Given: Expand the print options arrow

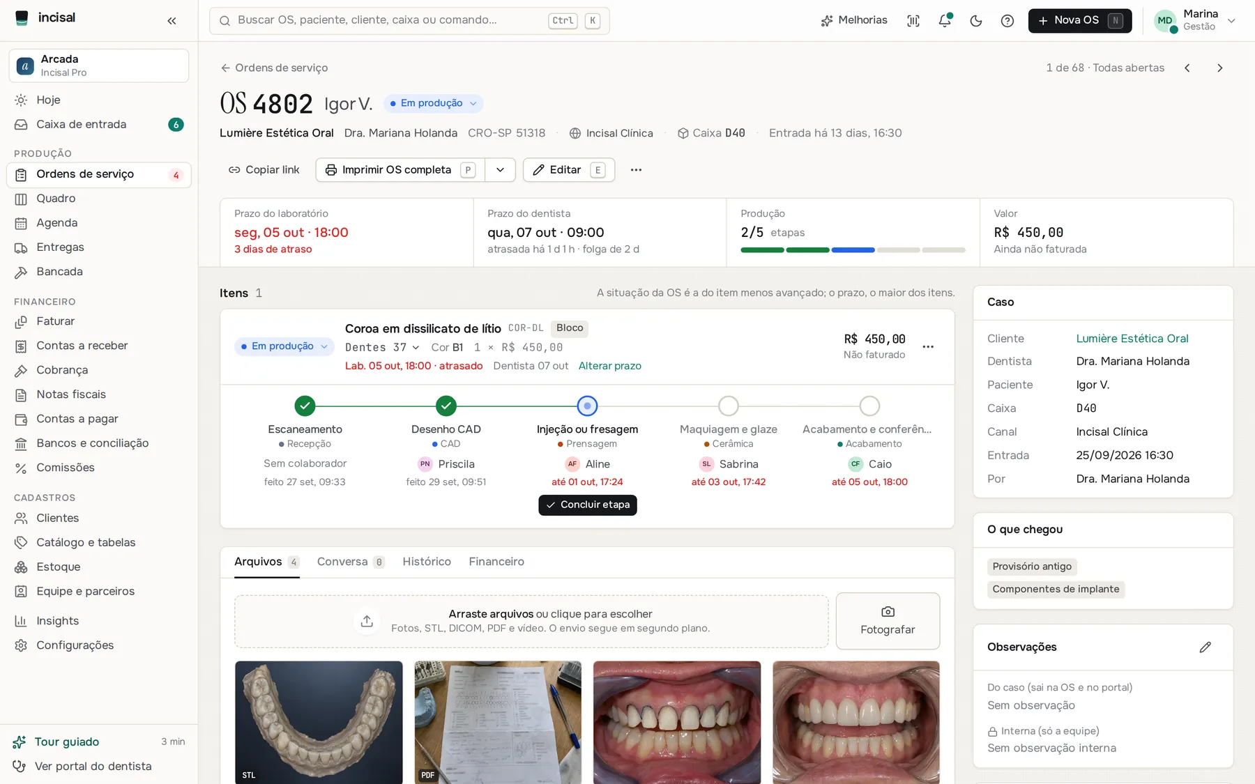Looking at the screenshot, I should [501, 170].
